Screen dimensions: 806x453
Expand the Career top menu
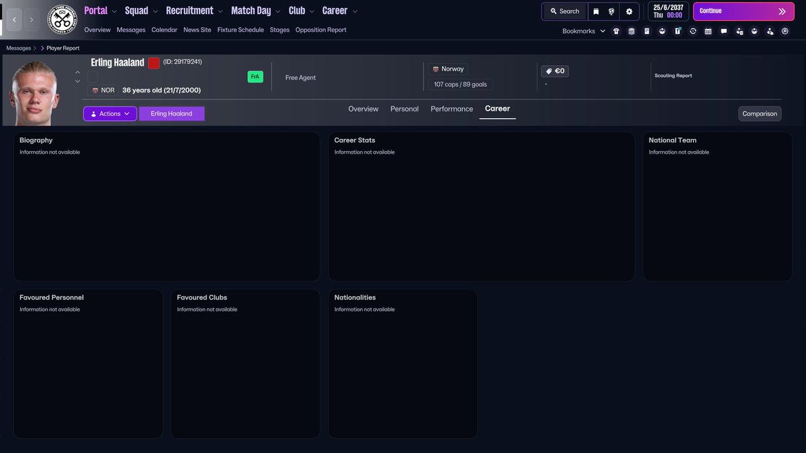pos(340,11)
